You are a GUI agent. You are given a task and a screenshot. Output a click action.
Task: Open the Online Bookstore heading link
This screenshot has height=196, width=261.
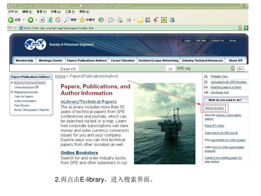79,153
